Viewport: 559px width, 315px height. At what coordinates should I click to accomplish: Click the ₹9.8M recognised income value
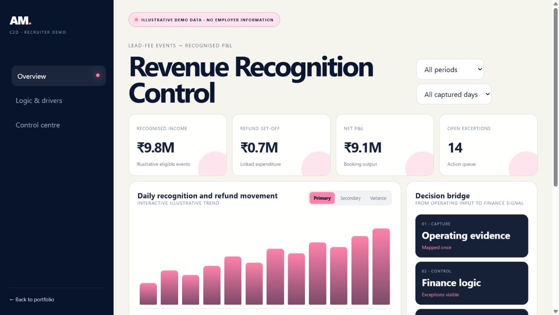pos(155,147)
